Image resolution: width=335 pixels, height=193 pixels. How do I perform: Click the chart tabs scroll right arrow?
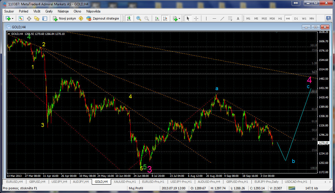[331, 182]
